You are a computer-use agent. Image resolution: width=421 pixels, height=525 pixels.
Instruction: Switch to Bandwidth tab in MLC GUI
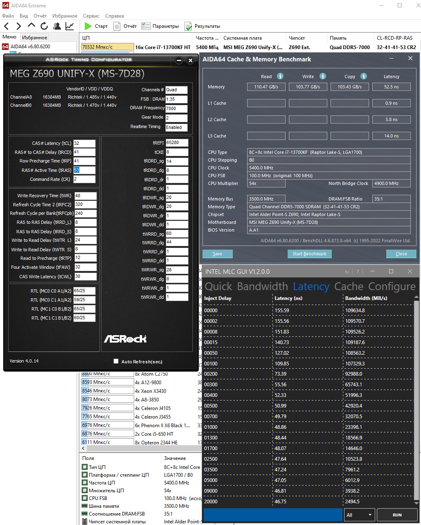click(x=262, y=286)
